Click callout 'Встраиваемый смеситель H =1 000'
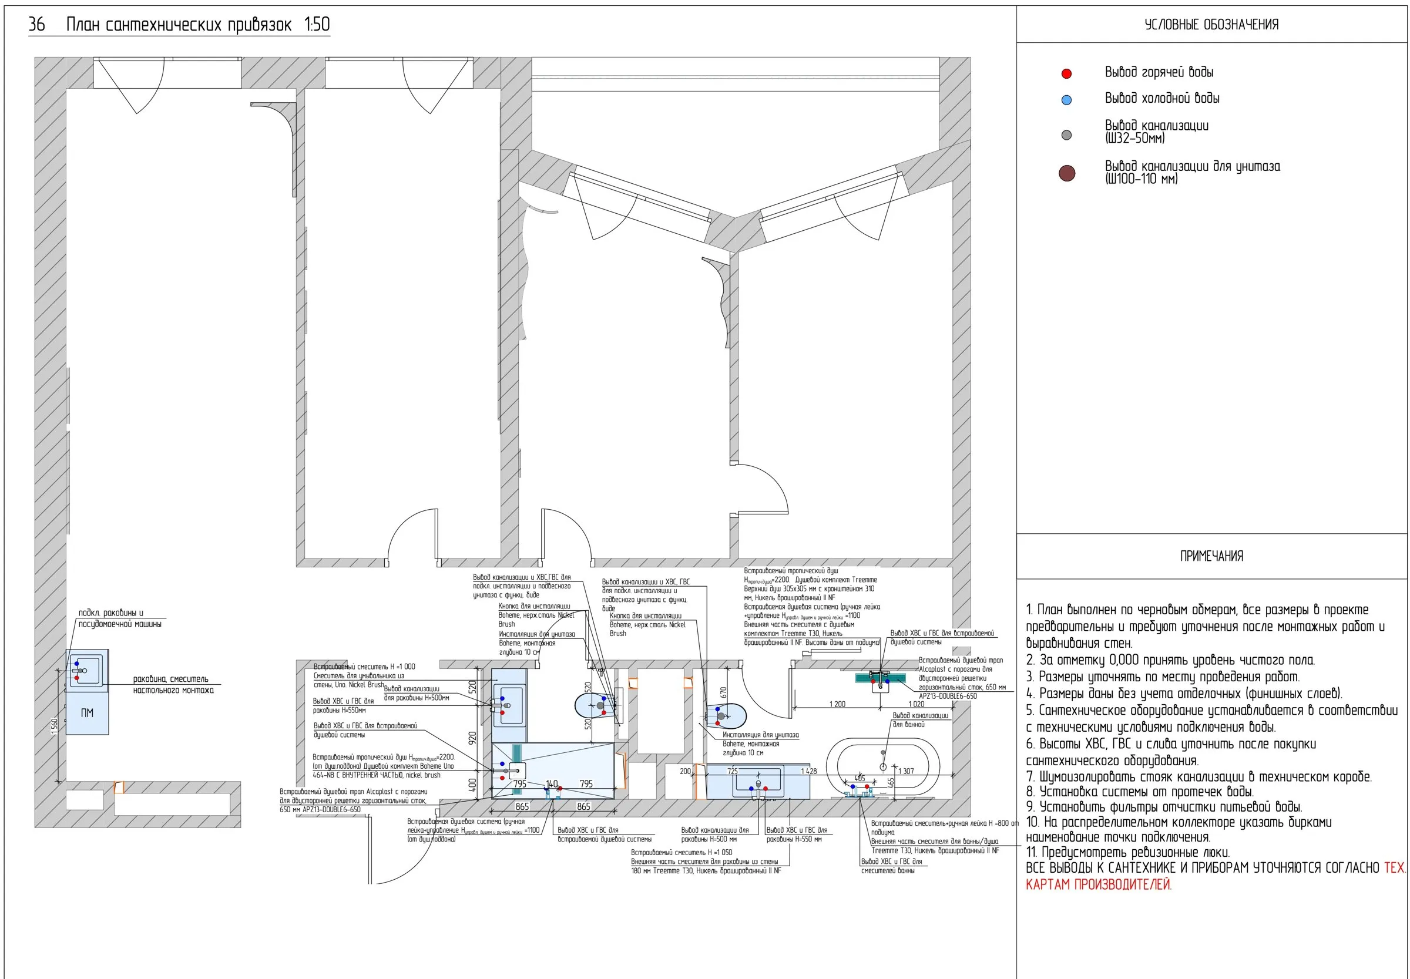 [x=364, y=666]
